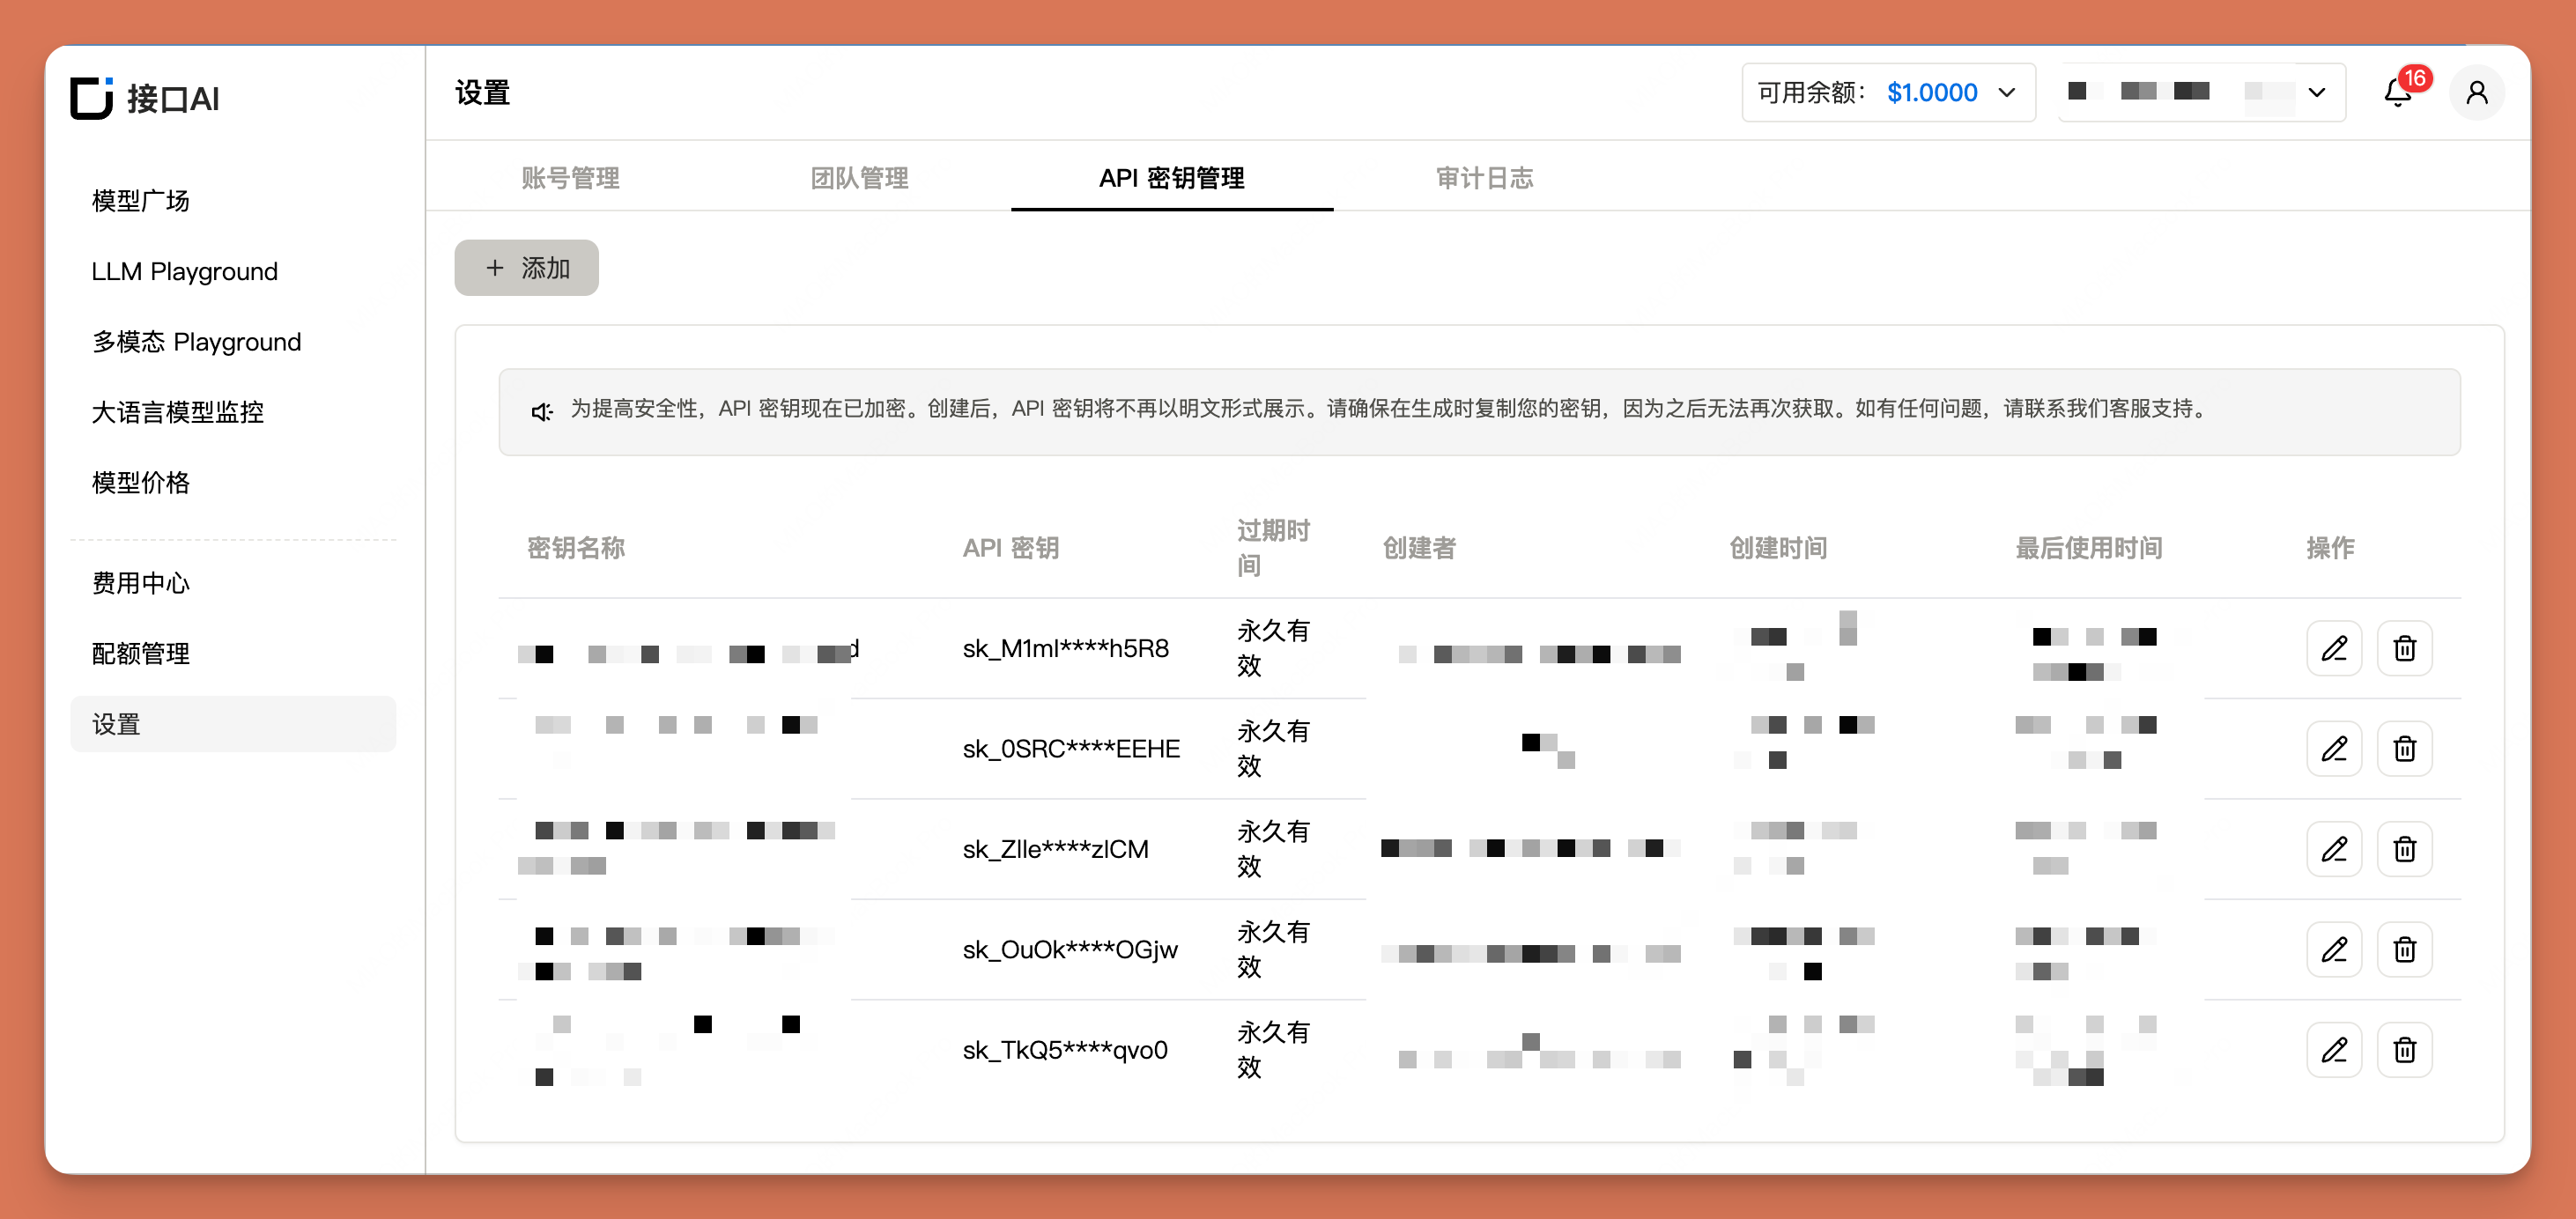The image size is (2576, 1219).
Task: Click the speaker icon in the security notice
Action: pyautogui.click(x=541, y=411)
